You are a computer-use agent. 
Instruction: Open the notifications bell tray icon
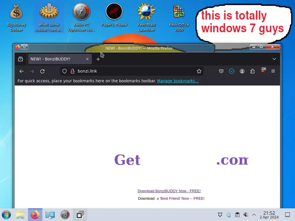pyautogui.click(x=220, y=215)
